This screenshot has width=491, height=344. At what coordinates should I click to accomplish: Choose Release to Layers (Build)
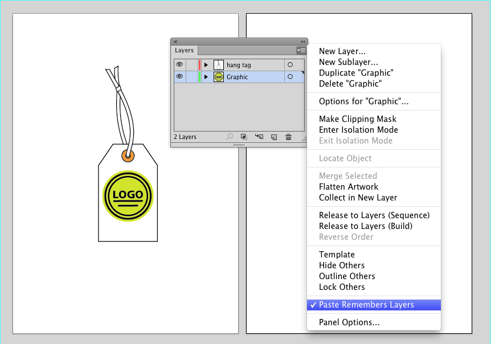click(366, 226)
